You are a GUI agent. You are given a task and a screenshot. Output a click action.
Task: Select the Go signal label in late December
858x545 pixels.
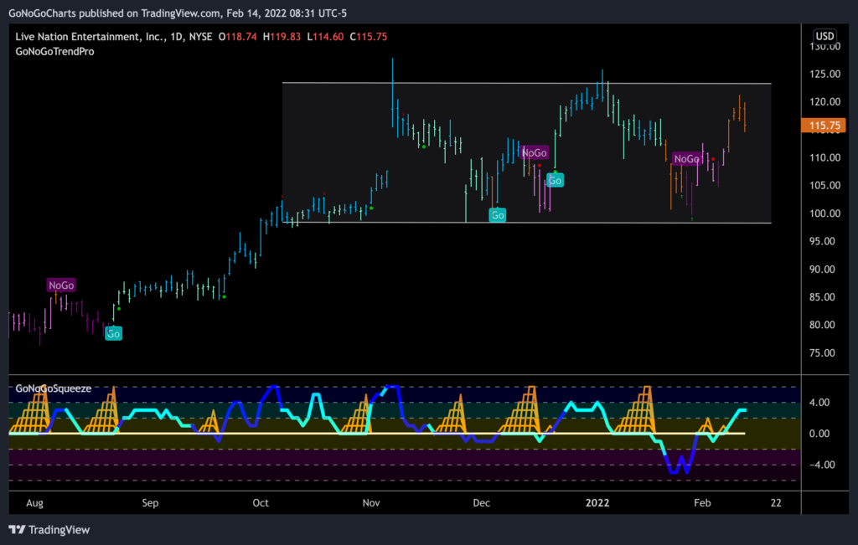[x=555, y=180]
